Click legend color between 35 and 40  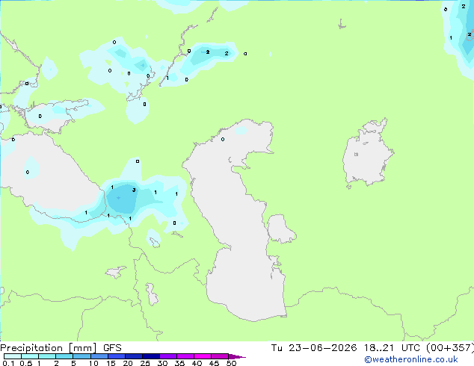(x=185, y=356)
